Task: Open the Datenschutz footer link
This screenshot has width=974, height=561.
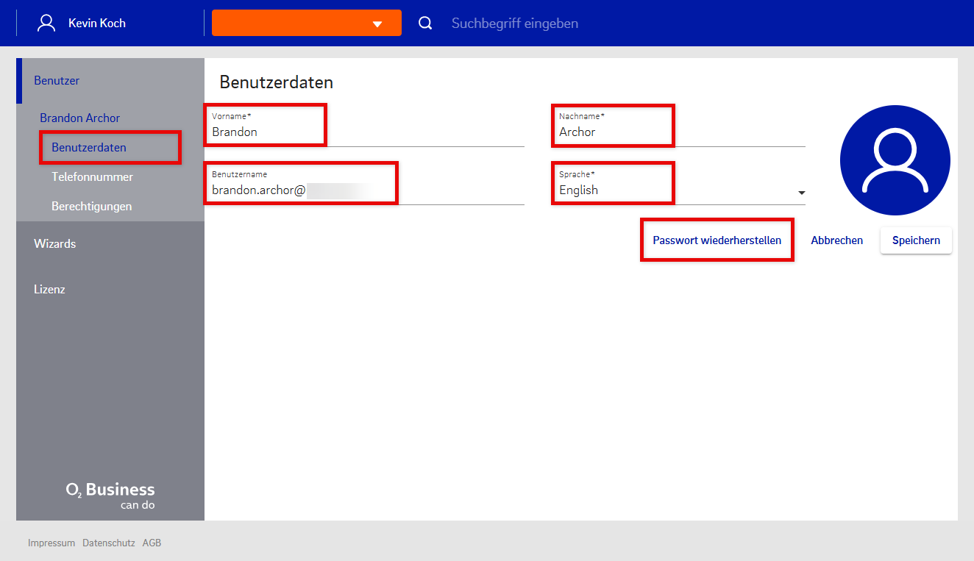Action: tap(108, 543)
